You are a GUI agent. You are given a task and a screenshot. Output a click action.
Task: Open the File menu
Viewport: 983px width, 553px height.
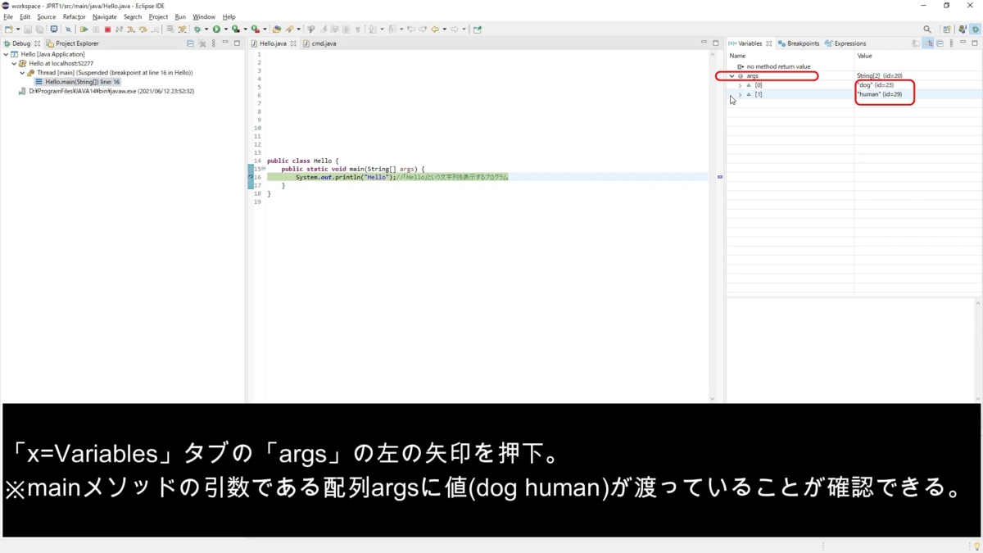click(8, 16)
